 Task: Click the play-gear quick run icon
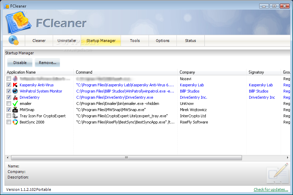pyautogui.click(x=14, y=40)
